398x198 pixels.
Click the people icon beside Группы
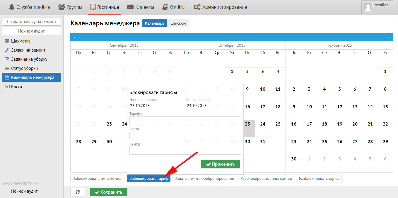point(62,7)
